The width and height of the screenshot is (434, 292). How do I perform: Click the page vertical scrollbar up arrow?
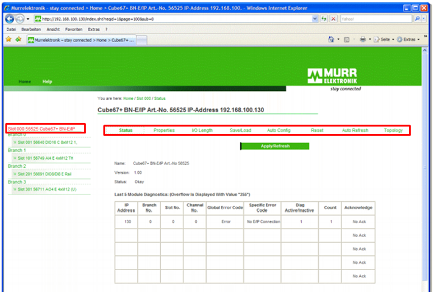pyautogui.click(x=425, y=51)
